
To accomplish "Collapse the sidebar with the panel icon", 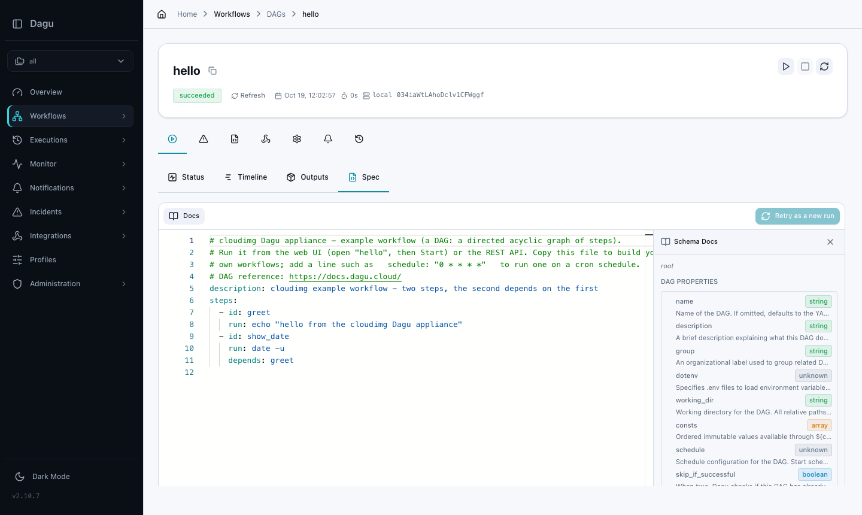I will [x=17, y=24].
